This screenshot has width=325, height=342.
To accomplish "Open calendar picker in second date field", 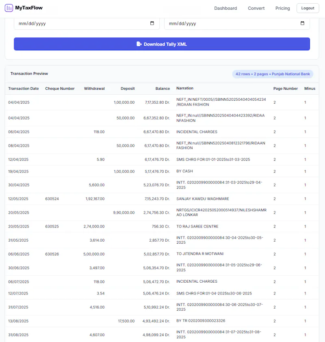I will coord(302,23).
